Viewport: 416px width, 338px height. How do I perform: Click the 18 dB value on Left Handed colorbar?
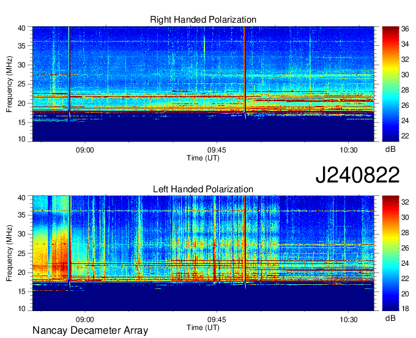click(x=405, y=308)
